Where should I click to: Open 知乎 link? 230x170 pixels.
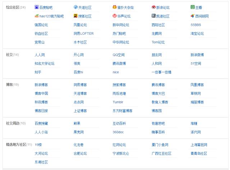(38, 72)
